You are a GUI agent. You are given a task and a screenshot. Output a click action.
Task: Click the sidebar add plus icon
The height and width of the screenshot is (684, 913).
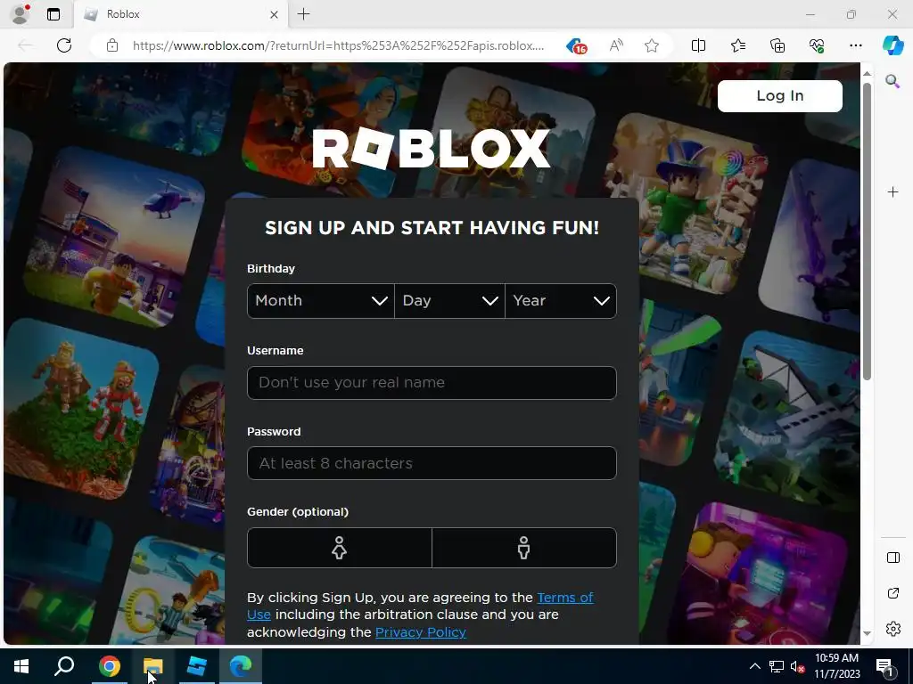coord(892,192)
